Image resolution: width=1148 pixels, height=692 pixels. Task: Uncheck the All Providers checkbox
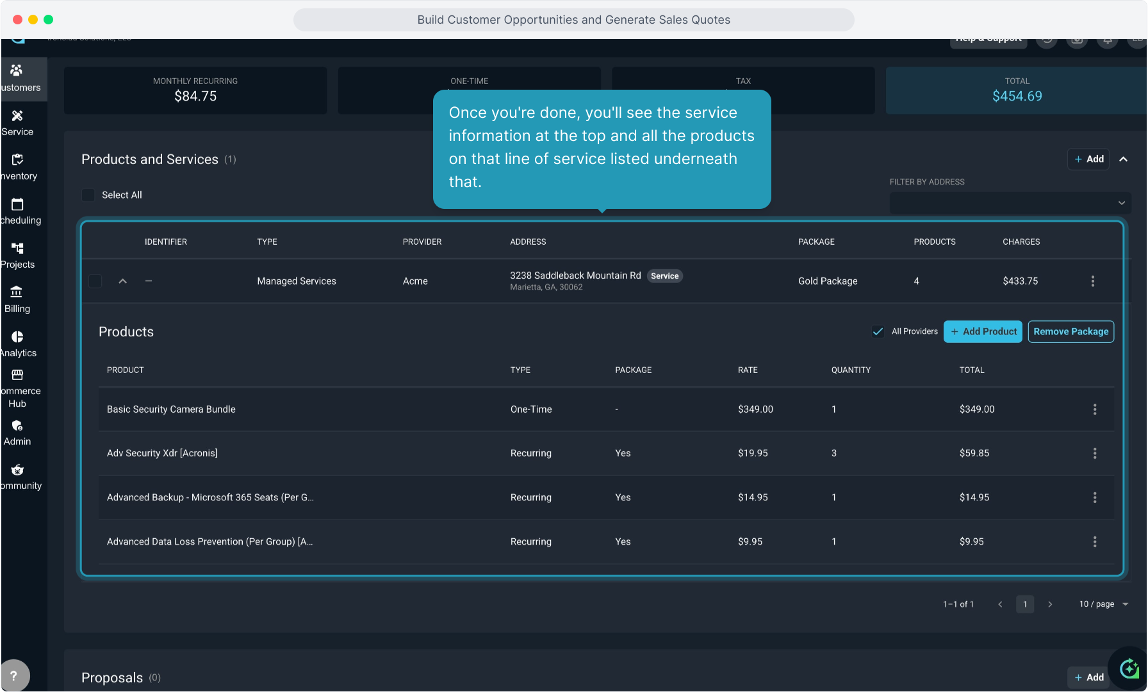coord(878,331)
